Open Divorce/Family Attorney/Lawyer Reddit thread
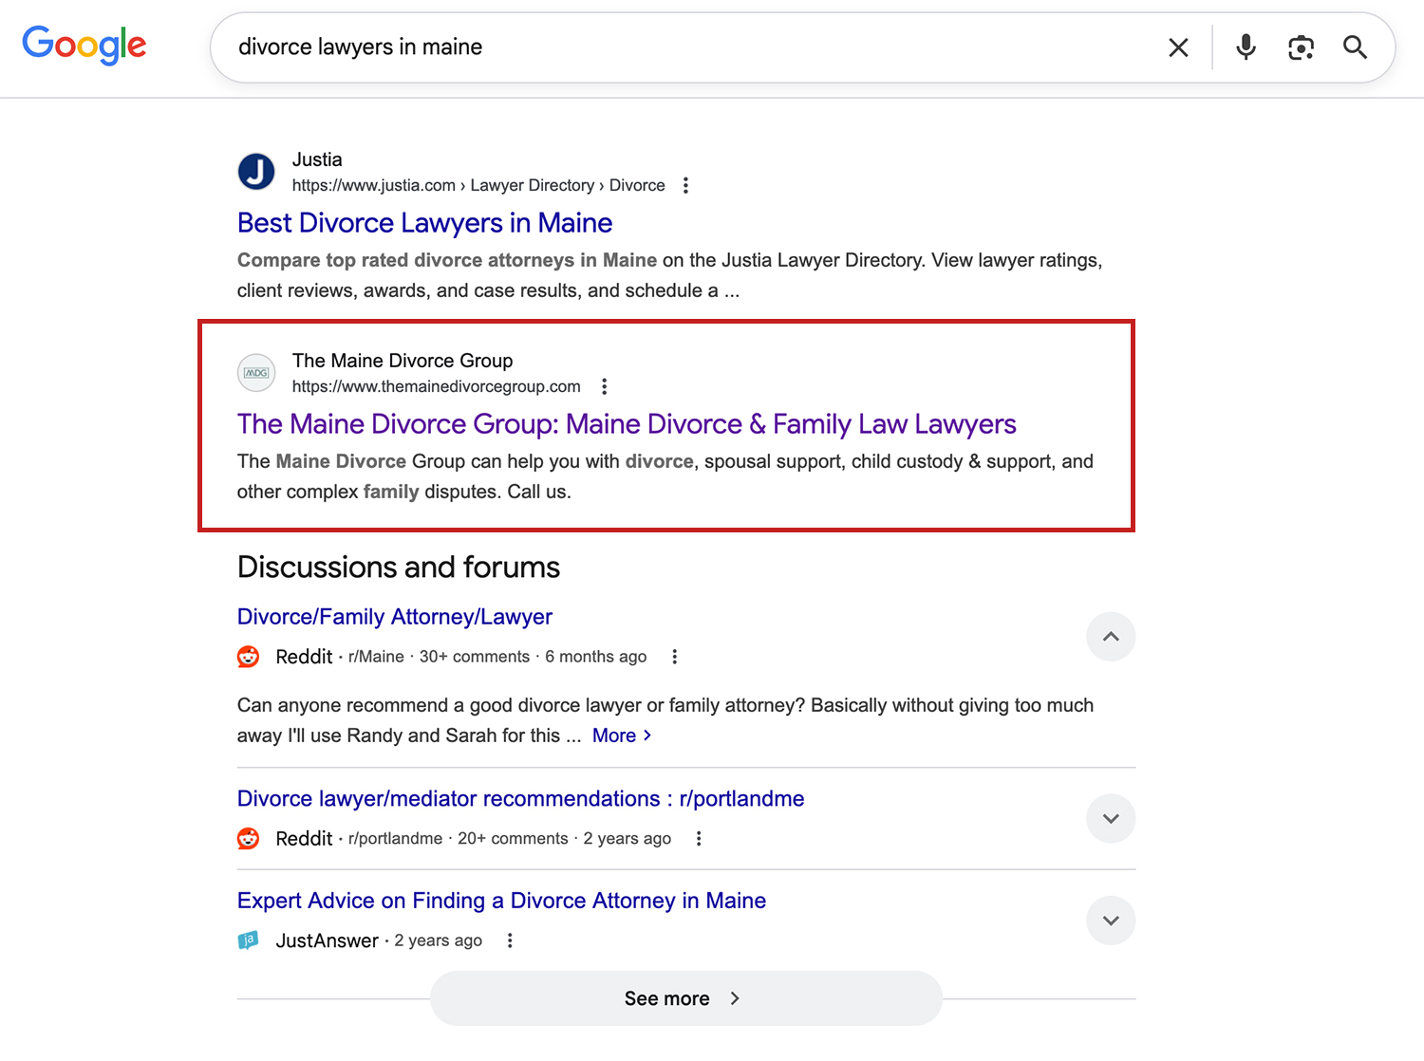 (395, 617)
